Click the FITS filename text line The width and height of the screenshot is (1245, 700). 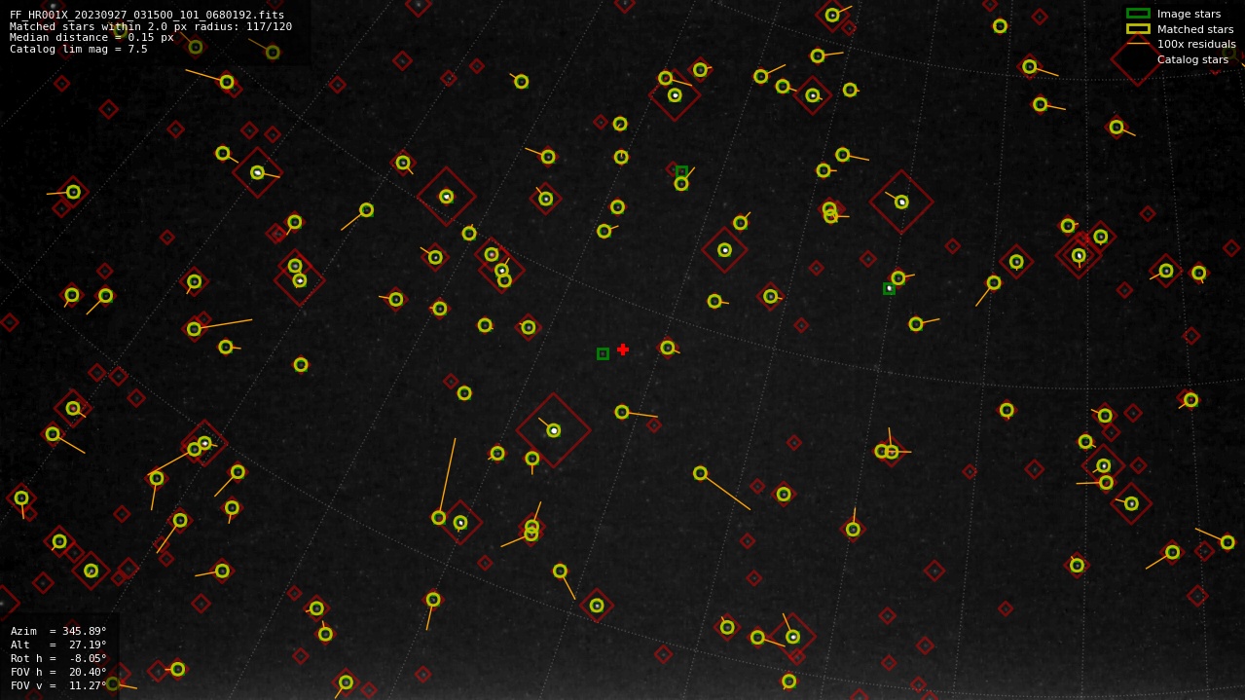[147, 15]
